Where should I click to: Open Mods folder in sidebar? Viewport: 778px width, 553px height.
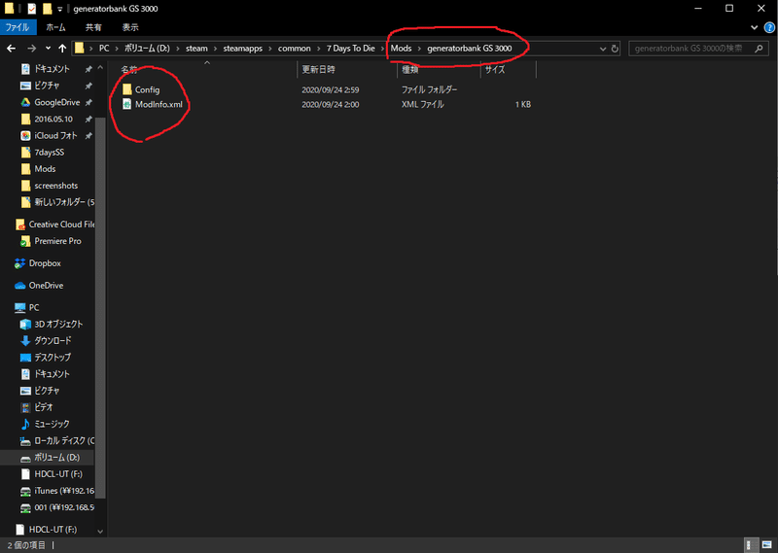pyautogui.click(x=45, y=169)
